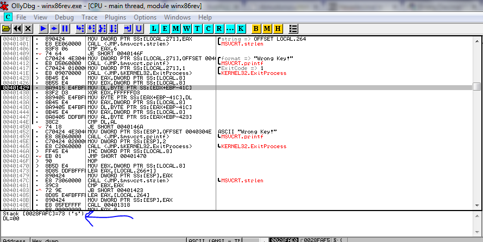483x242 pixels.
Task: Click ASCII "Wrong Key!" comment
Action: click(x=247, y=132)
